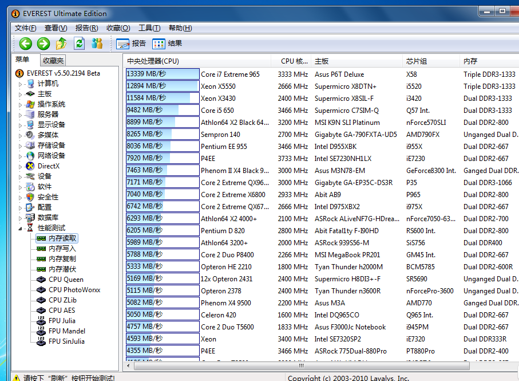Select the Core i7 Extreme 965 result row

(x=230, y=74)
